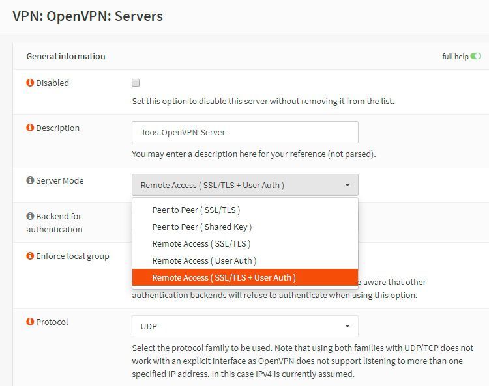
Task: Choose Remote Access ( SSL/TLS ) option
Action: 201,244
